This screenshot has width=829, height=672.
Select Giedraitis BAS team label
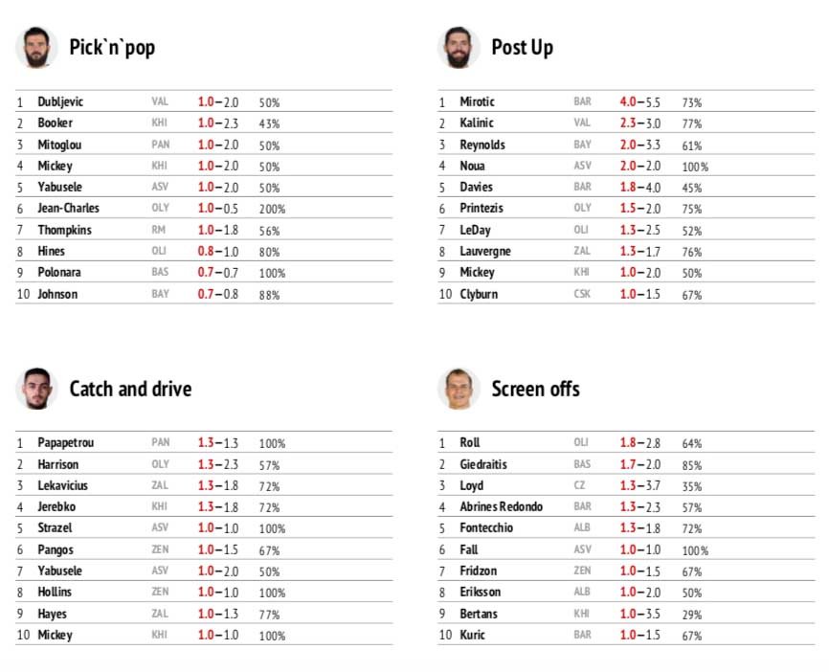pyautogui.click(x=582, y=464)
